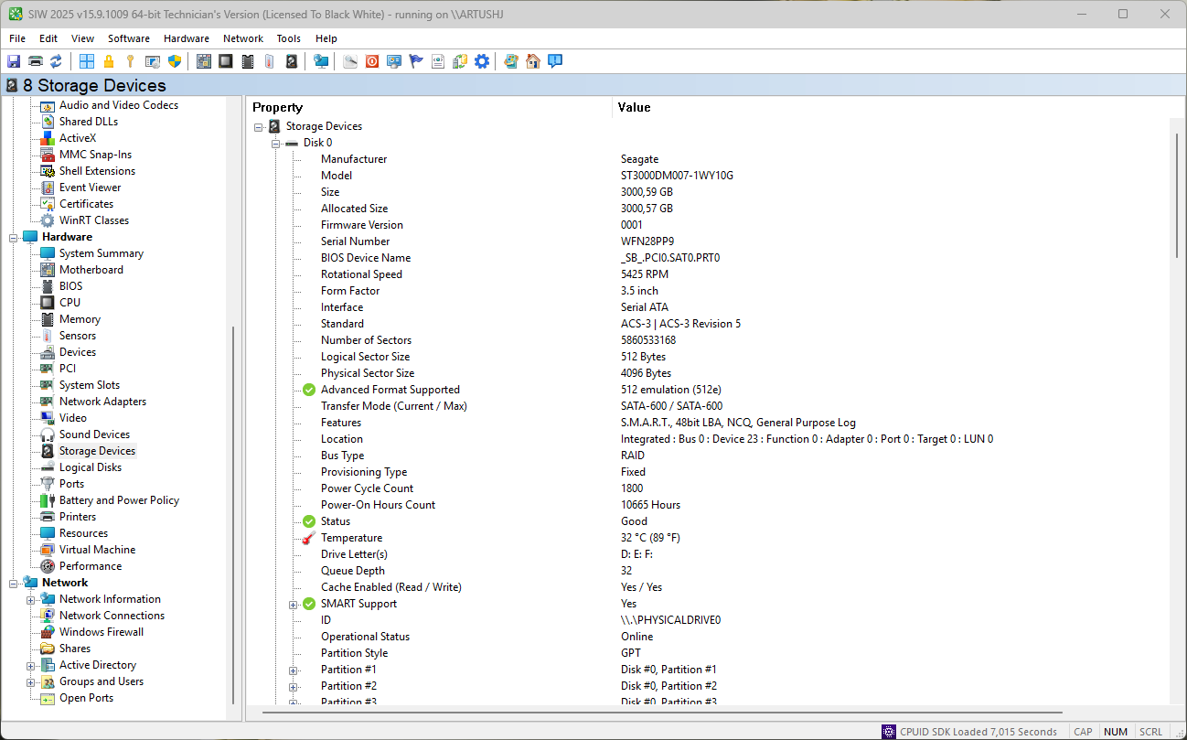Open the Tools menu
Image resolution: width=1187 pixels, height=740 pixels.
pos(288,38)
